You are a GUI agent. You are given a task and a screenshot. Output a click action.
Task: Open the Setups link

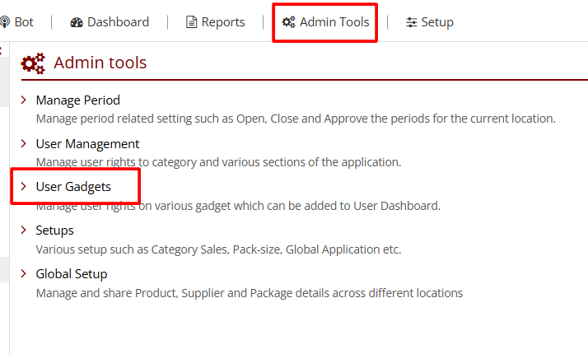tap(54, 231)
